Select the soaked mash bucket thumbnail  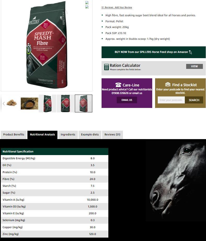pyautogui.click(x=30, y=103)
